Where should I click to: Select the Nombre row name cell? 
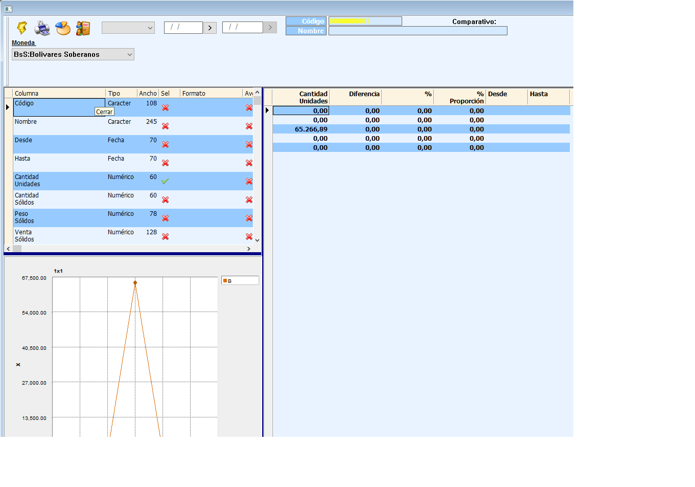point(59,126)
